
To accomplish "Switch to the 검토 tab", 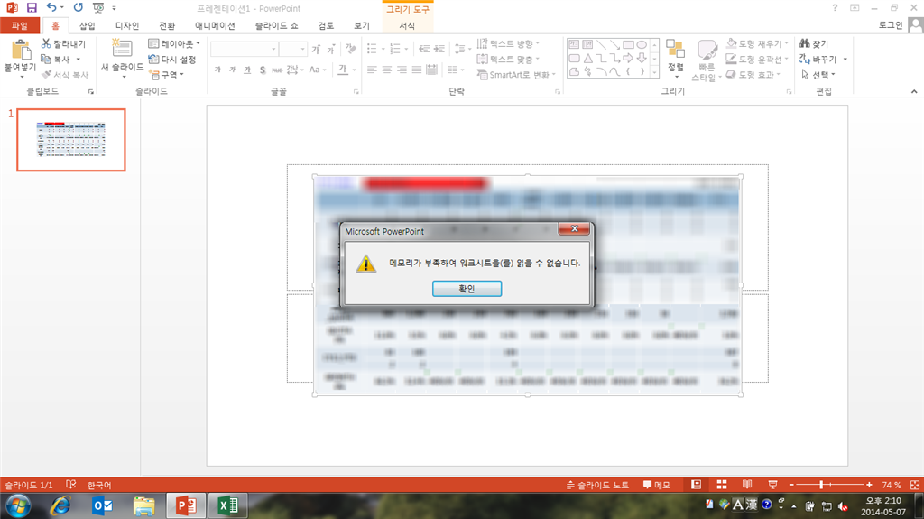I will [x=326, y=26].
